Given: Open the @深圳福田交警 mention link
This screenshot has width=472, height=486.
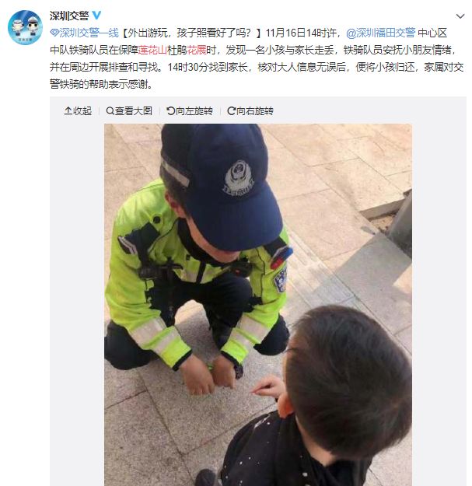Looking at the screenshot, I should [x=380, y=33].
